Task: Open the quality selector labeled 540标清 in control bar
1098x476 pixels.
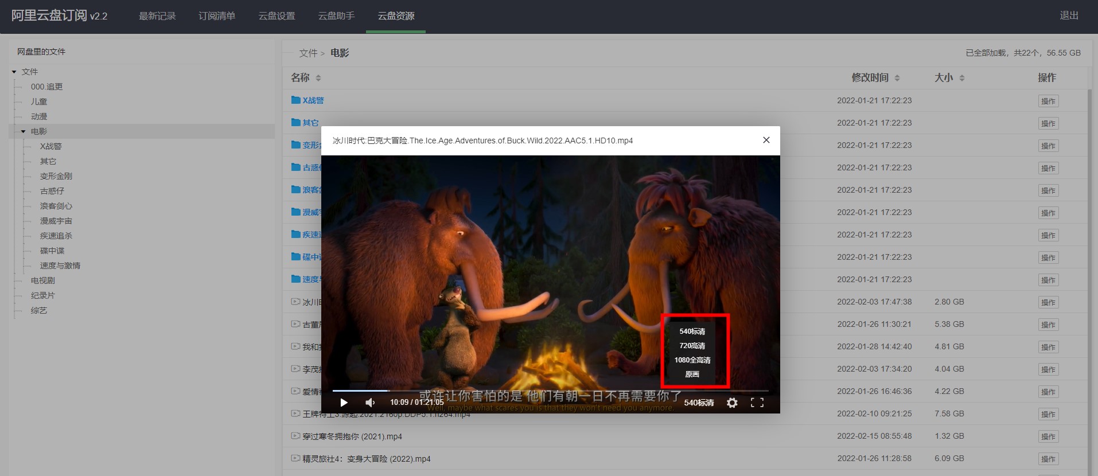Action: (699, 403)
